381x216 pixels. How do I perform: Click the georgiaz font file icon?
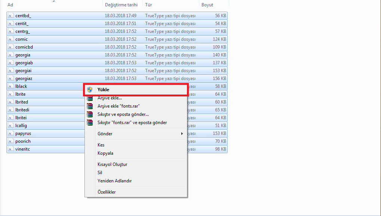click(11, 78)
